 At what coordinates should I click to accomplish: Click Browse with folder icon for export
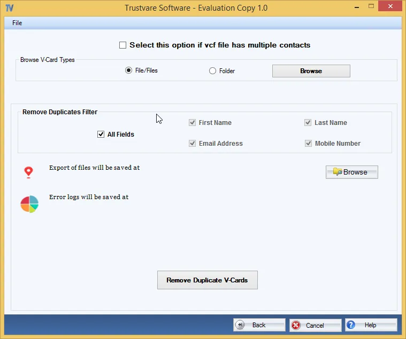click(x=352, y=172)
